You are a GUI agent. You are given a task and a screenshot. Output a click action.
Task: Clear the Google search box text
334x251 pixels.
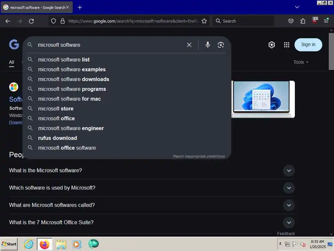(189, 45)
